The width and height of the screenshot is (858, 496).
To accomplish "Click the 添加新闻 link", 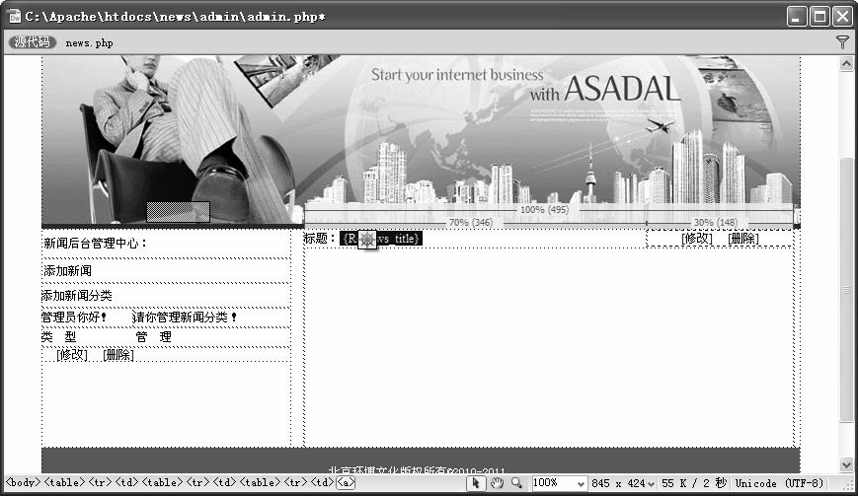I will (x=67, y=270).
